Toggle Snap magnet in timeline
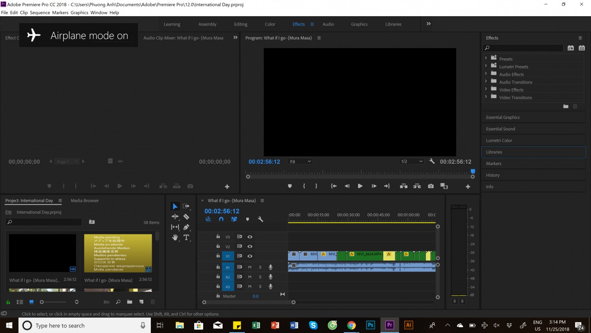This screenshot has height=333, width=591. 221,219
